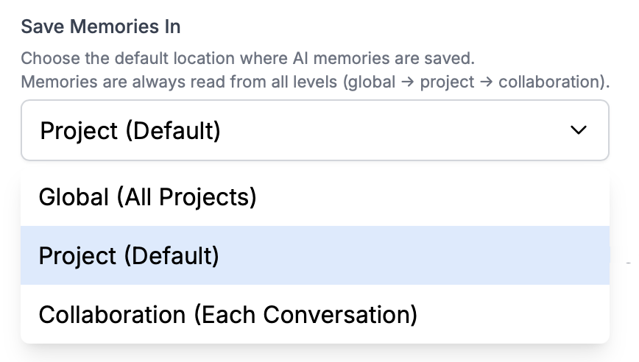Save memories per each conversation
The image size is (639, 362).
coord(227,315)
